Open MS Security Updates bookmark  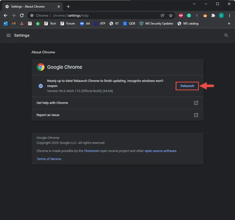[156, 24]
